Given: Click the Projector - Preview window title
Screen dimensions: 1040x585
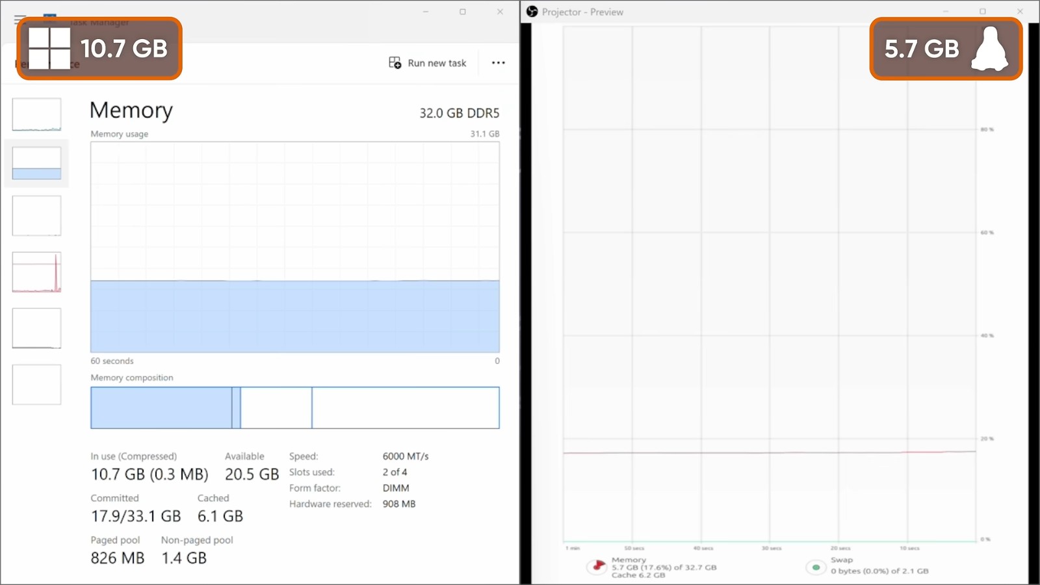Looking at the screenshot, I should tap(582, 12).
